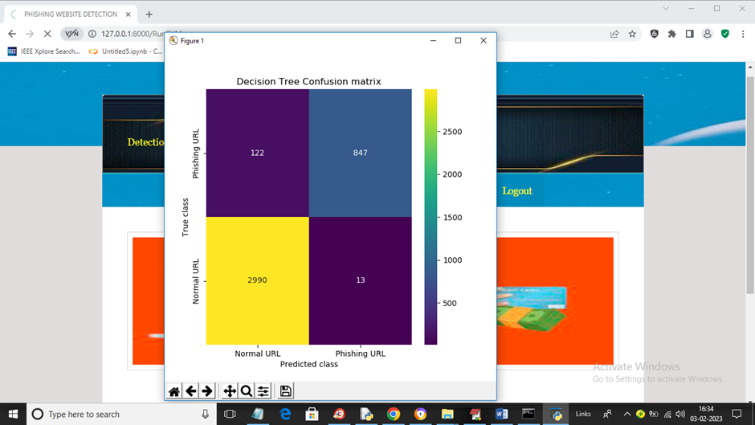
Task: Select the Pan axes tool
Action: [230, 390]
